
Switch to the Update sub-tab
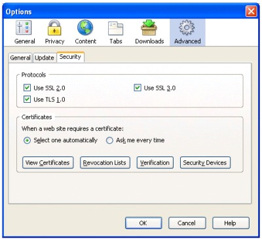45,58
